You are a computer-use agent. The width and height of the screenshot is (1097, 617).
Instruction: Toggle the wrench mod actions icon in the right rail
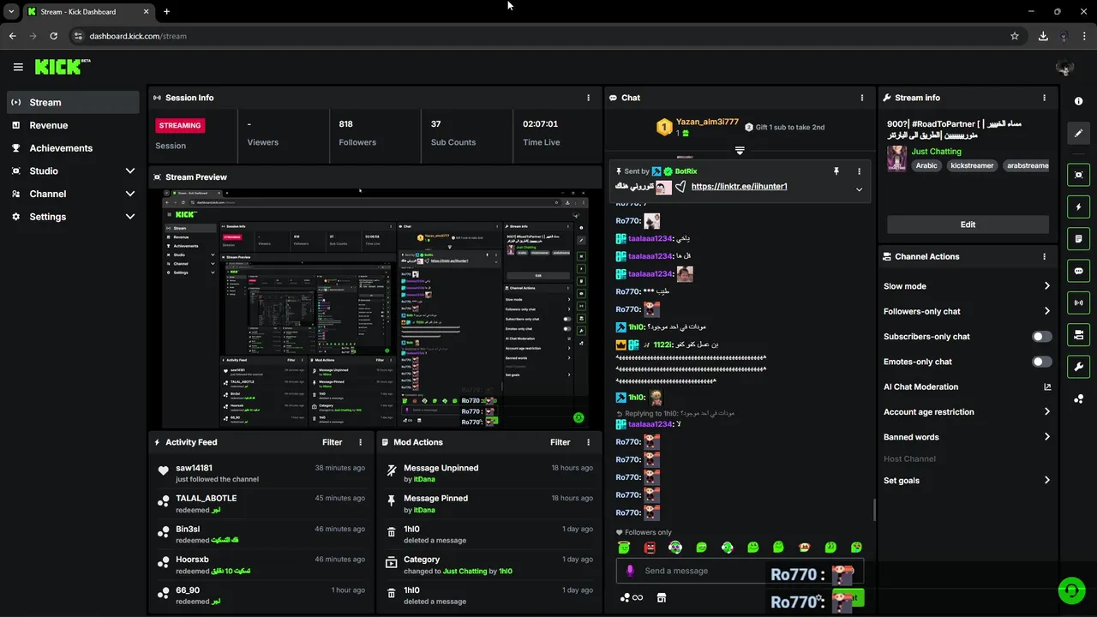(x=1078, y=367)
